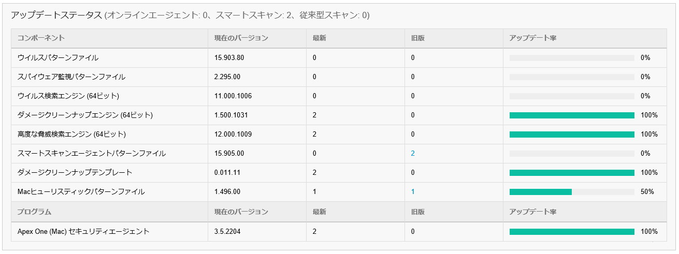This screenshot has height=254, width=679.
Task: Click top アップデート率 column header
Action: click(532, 38)
